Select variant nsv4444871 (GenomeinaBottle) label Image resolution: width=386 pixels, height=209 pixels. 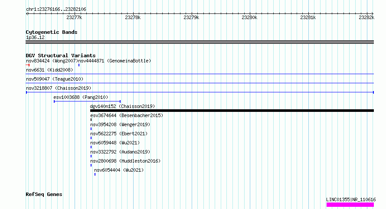point(114,61)
